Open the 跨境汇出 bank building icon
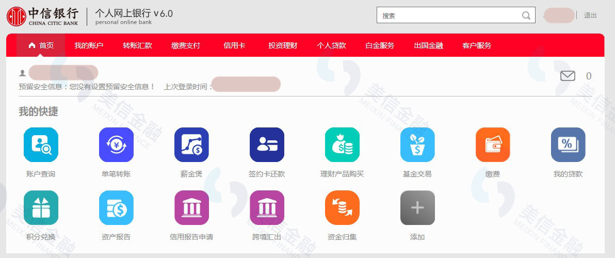This screenshot has height=258, width=615. (x=267, y=208)
